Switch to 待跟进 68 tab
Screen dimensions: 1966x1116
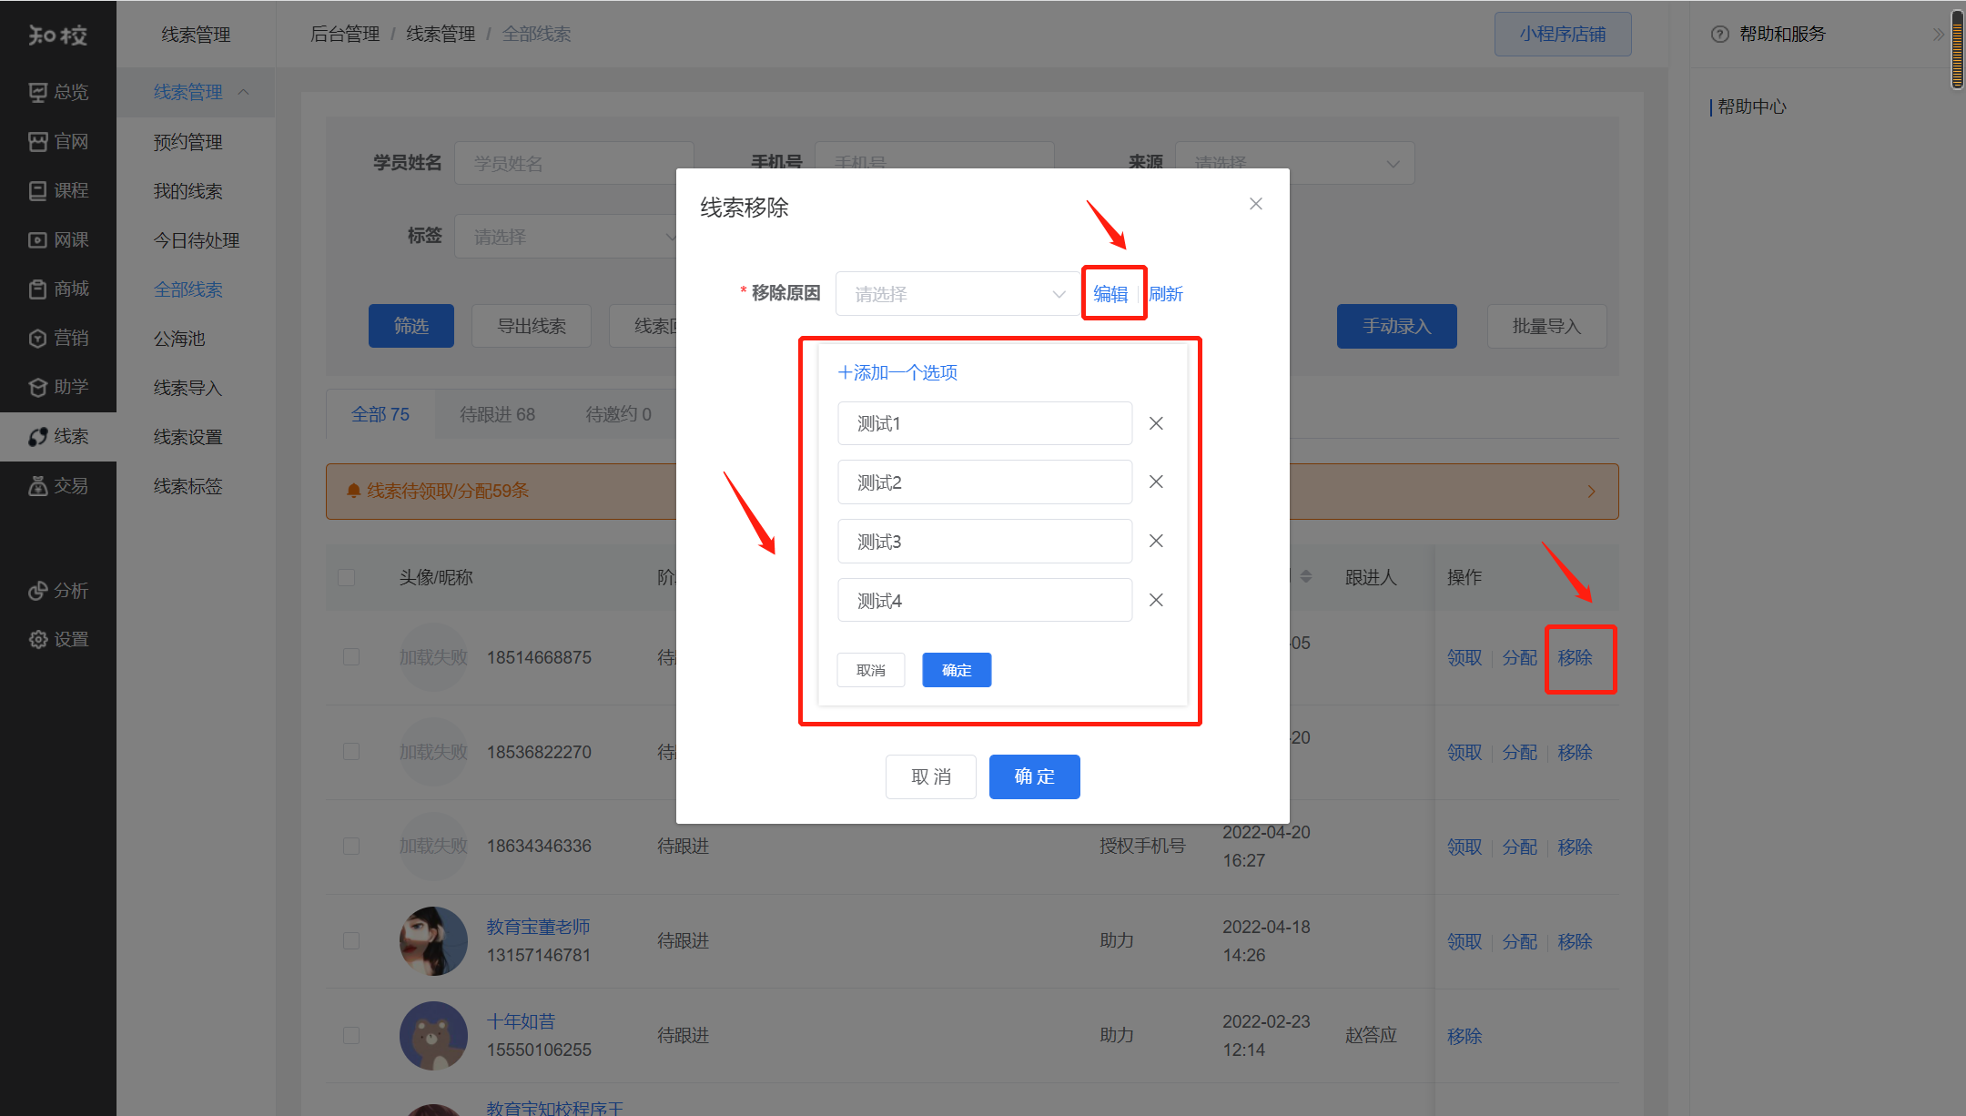click(x=497, y=414)
